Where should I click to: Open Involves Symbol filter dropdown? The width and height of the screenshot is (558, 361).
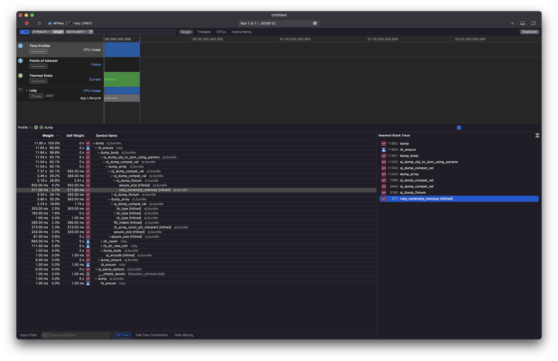(x=46, y=335)
